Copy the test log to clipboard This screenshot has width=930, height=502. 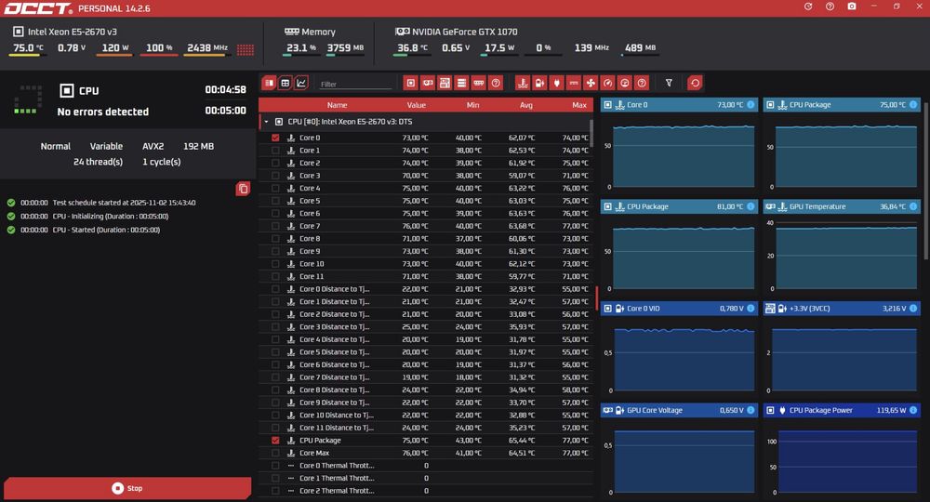click(243, 189)
